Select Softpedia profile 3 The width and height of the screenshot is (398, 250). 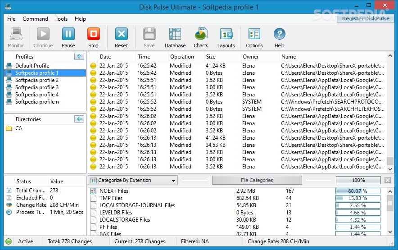(45, 87)
